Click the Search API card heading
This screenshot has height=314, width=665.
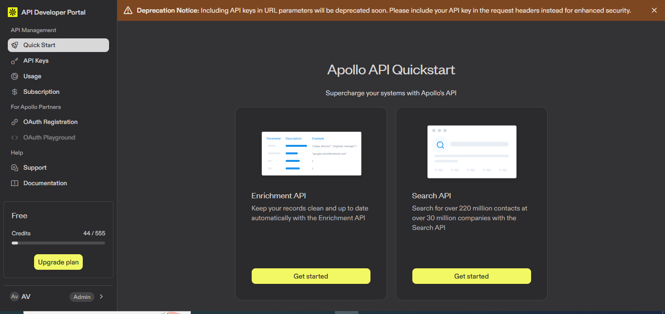pyautogui.click(x=432, y=196)
